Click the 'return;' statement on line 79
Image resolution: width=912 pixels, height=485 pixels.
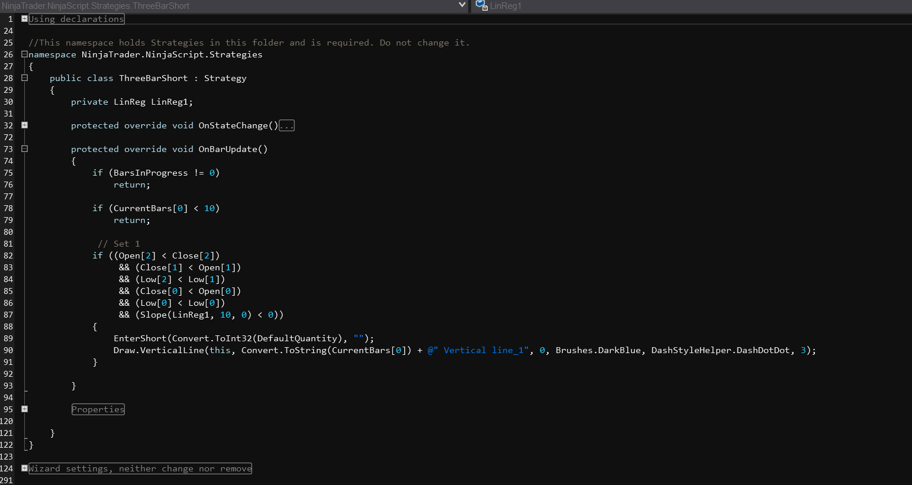click(132, 220)
